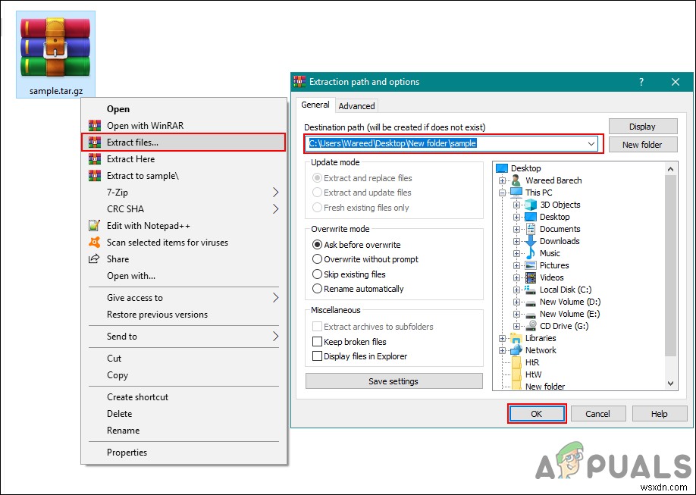Click the Share arrow icon
The image size is (696, 495).
click(94, 259)
